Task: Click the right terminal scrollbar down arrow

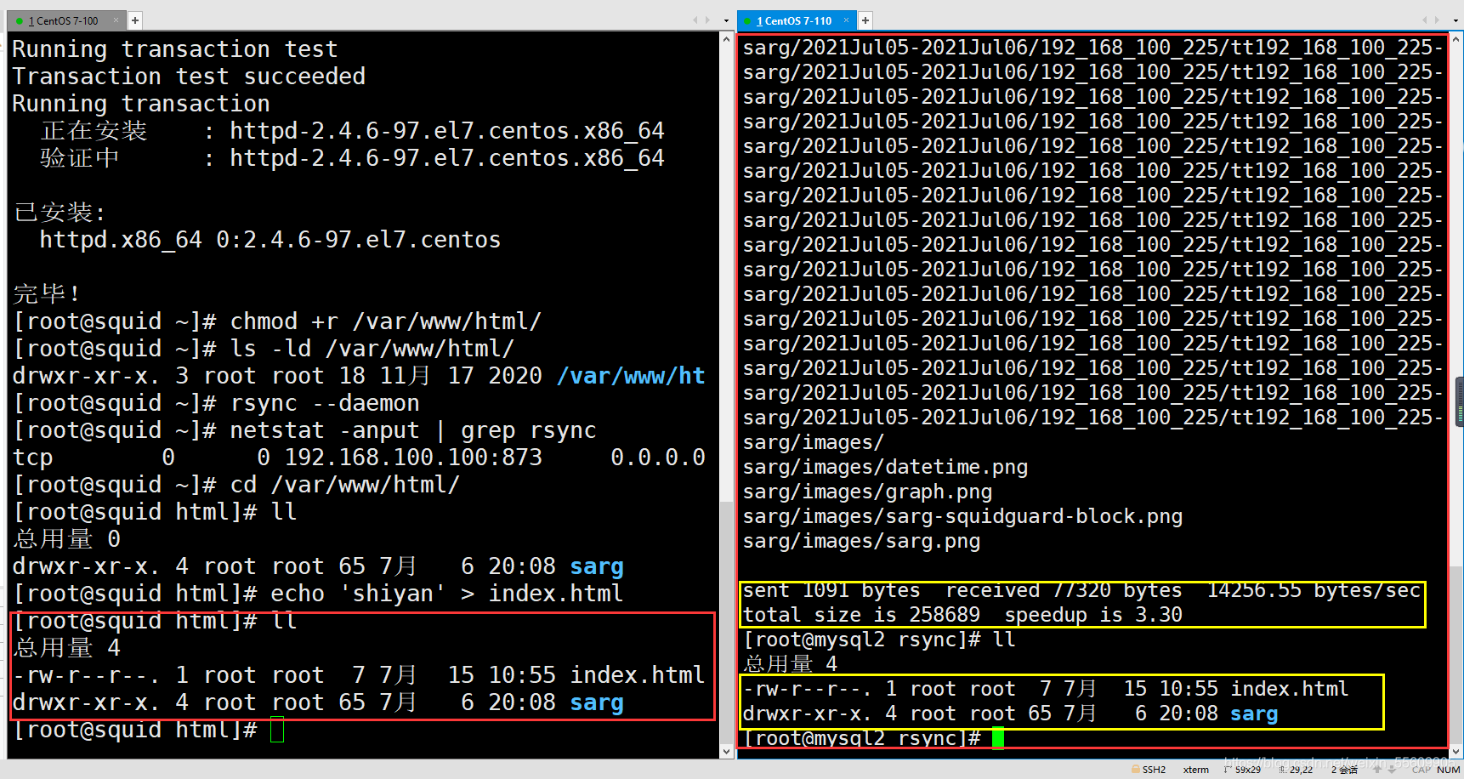Action: coord(1457,752)
